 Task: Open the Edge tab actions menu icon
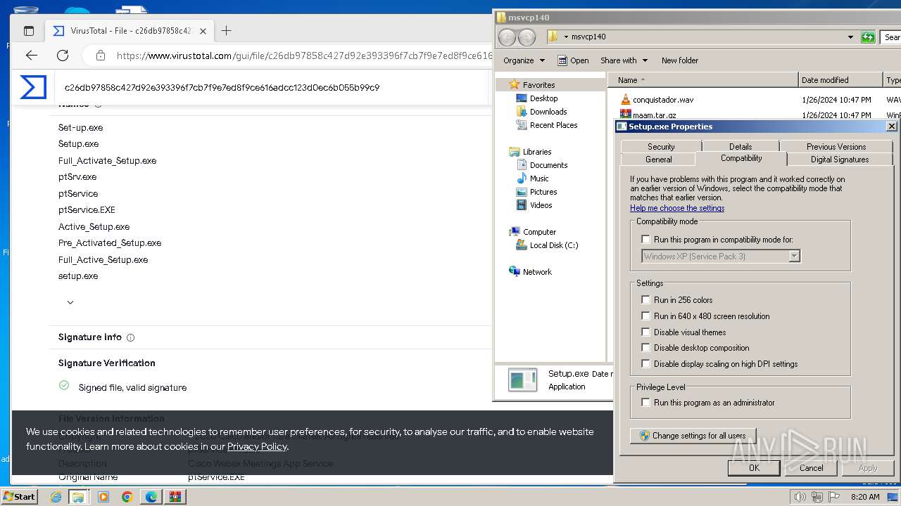29,31
